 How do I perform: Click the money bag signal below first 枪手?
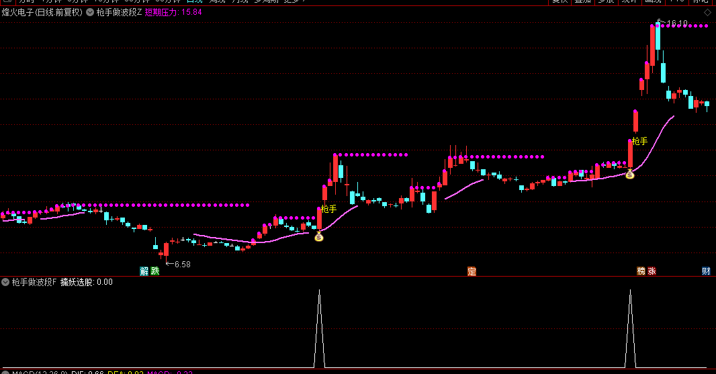point(319,236)
